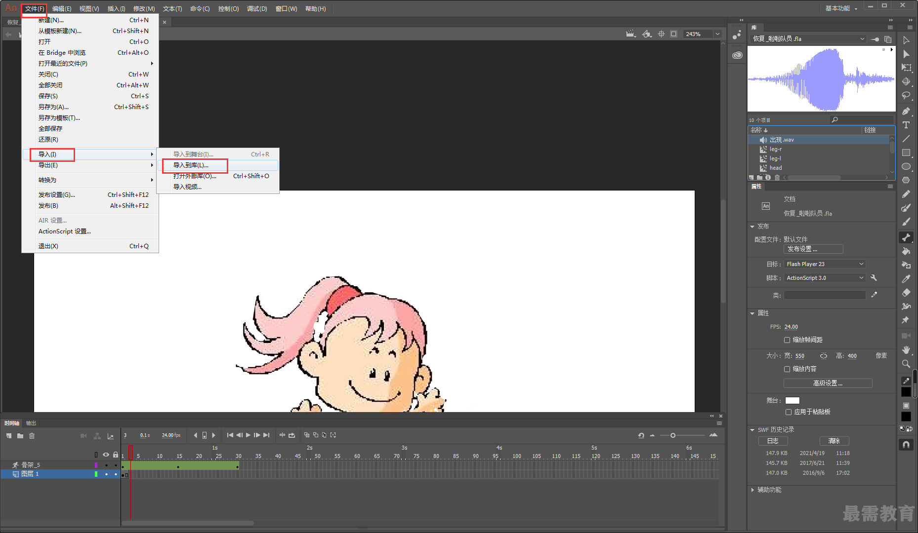This screenshot has width=918, height=533.
Task: Play the timeline animation
Action: coord(248,435)
